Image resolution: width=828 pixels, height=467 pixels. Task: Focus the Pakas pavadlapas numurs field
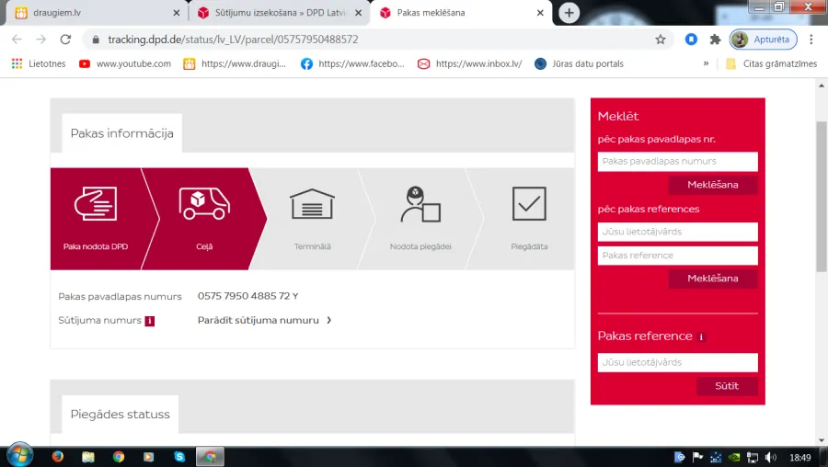point(677,162)
